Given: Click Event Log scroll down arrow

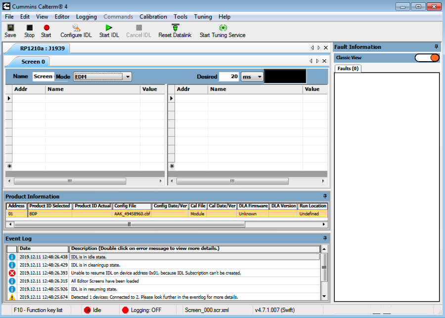Looking at the screenshot, I should point(324,296).
